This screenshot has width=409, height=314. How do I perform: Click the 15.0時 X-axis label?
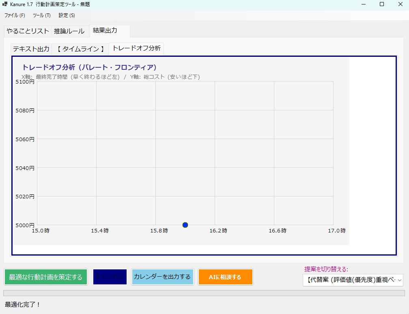click(x=41, y=230)
